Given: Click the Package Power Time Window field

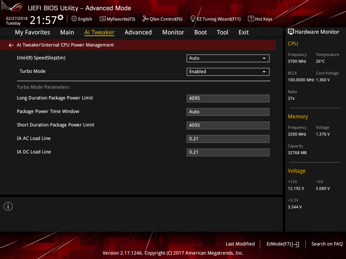Looking at the screenshot, I should pyautogui.click(x=228, y=112).
